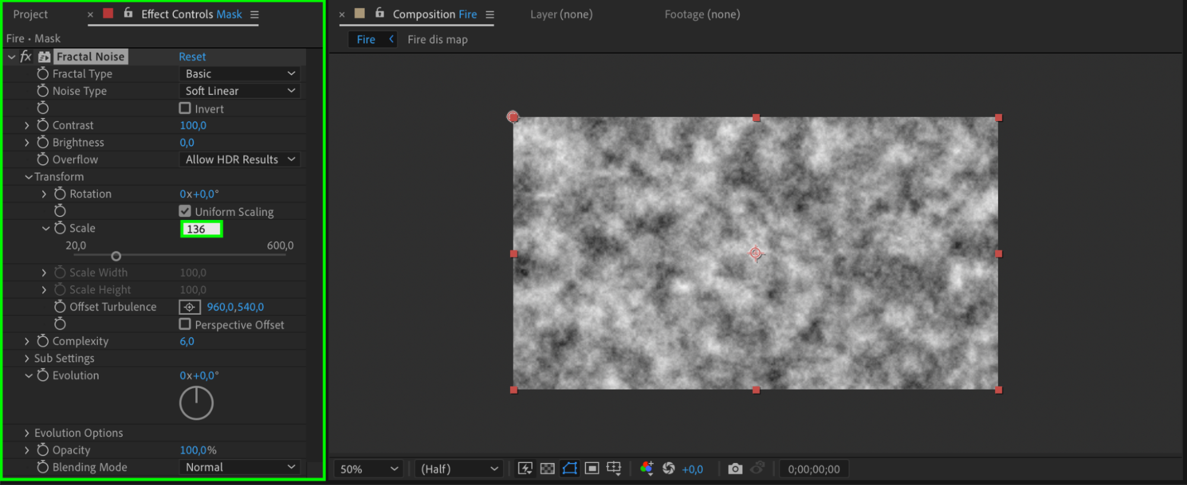Click the Region of Interest icon

pos(592,468)
